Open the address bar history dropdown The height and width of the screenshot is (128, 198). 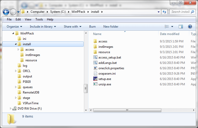[159, 12]
